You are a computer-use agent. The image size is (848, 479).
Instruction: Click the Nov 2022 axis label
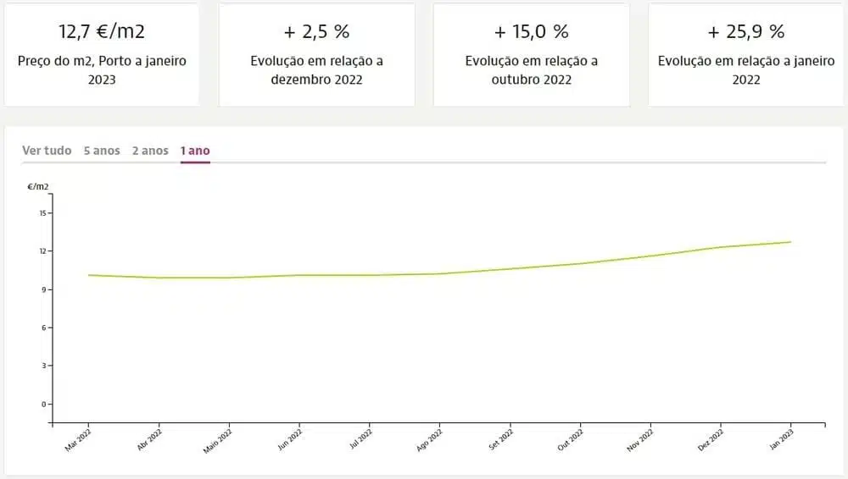[x=641, y=442]
